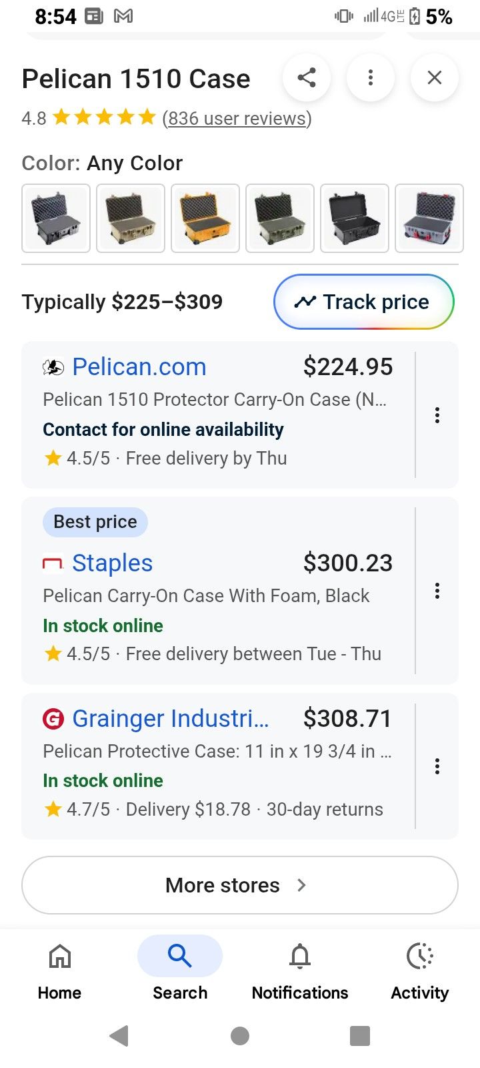Open the Pelican.com retailer link
The image size is (480, 1068).
139,366
